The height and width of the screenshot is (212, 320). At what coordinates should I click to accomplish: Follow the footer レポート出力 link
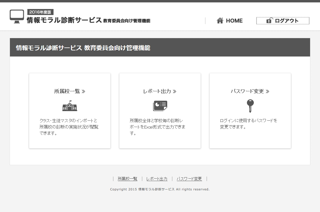tap(157, 179)
